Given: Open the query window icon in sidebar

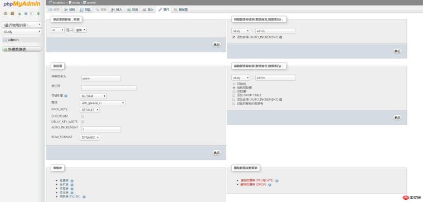Looking at the screenshot, I should click(x=19, y=13).
